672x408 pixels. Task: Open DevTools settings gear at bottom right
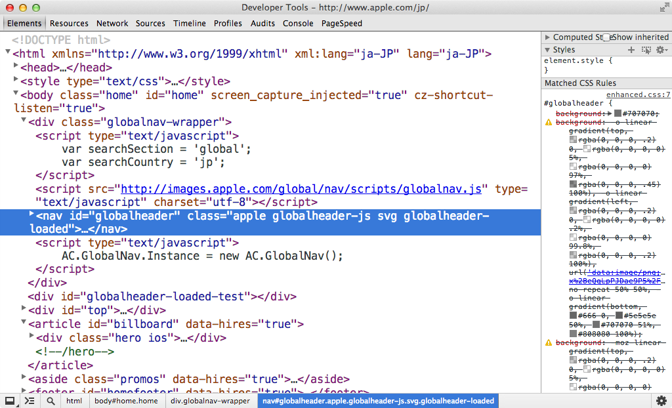661,401
